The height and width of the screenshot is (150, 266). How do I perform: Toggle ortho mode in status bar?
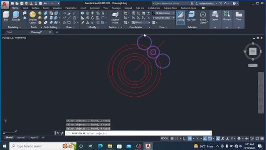[185, 138]
